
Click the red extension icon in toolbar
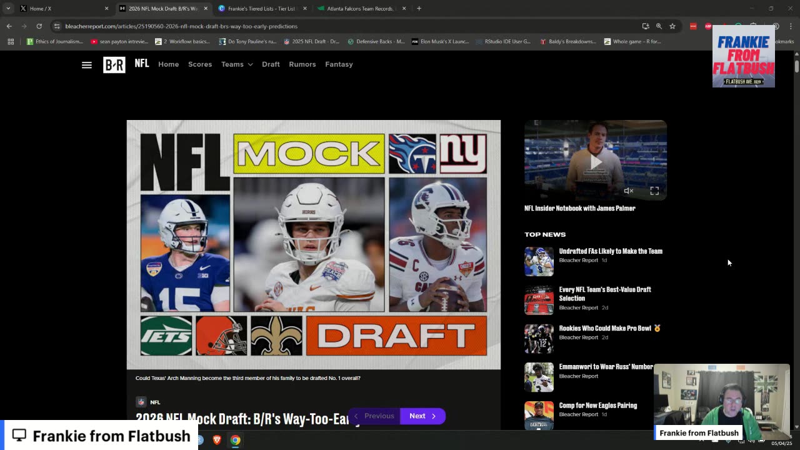point(693,26)
